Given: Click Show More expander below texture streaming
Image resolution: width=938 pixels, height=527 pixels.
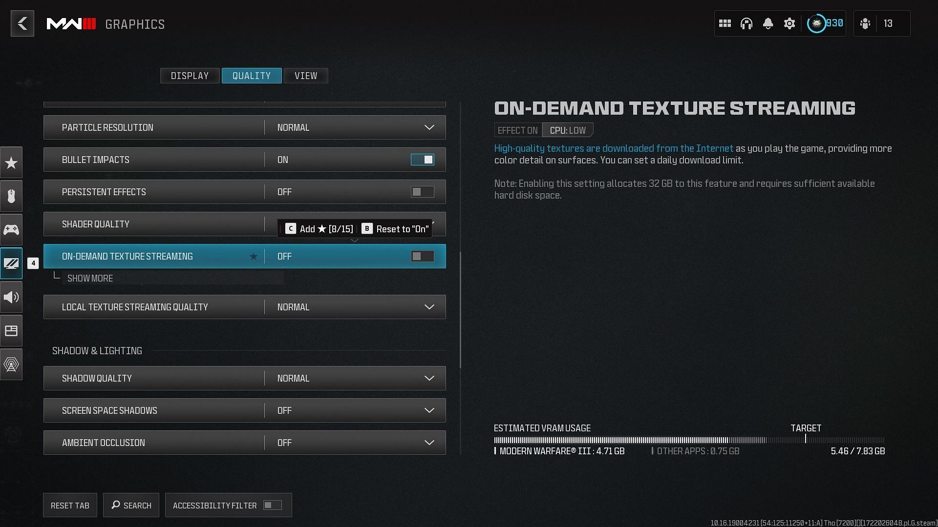Looking at the screenshot, I should click(90, 278).
